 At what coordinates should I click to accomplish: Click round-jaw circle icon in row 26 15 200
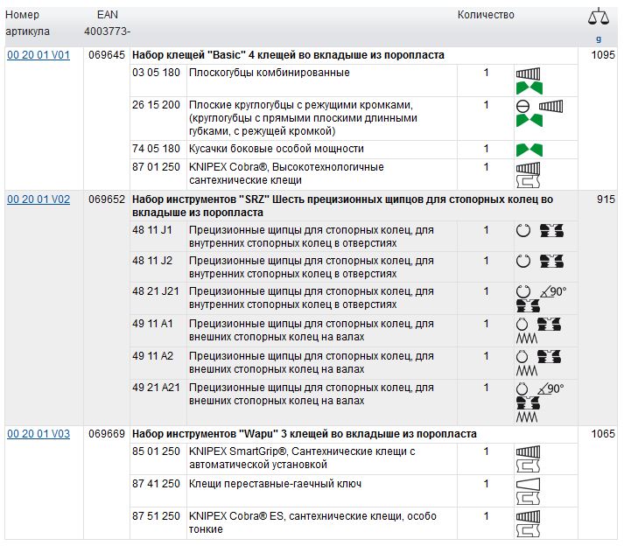click(522, 106)
